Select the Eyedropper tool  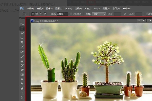pos(22,47)
